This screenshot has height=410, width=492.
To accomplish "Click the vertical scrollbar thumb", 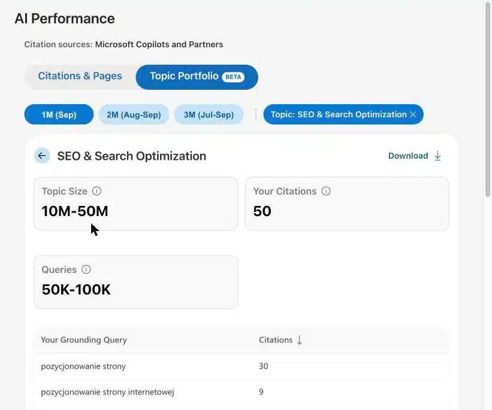I will click(x=487, y=99).
